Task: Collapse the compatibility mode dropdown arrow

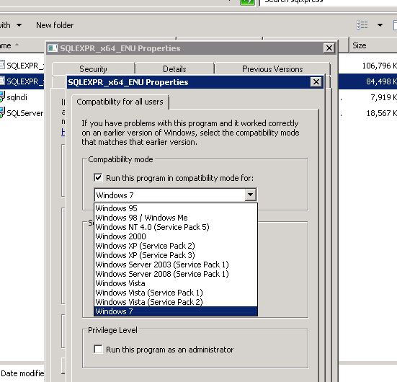Action: [250, 195]
